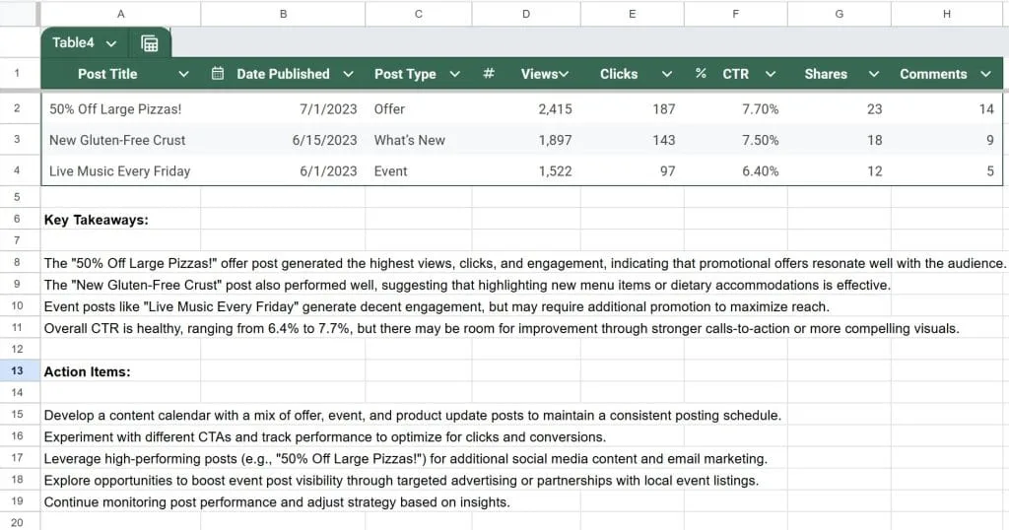This screenshot has width=1009, height=530.
Task: Select the shares value 23
Action: pyautogui.click(x=840, y=108)
